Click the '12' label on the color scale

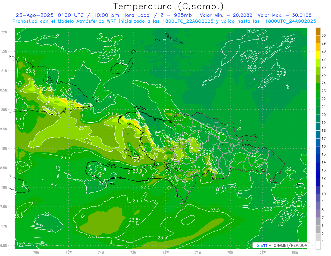pyautogui.click(x=324, y=178)
